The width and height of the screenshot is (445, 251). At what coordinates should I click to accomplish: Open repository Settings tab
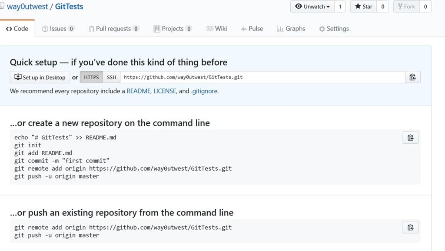click(334, 29)
